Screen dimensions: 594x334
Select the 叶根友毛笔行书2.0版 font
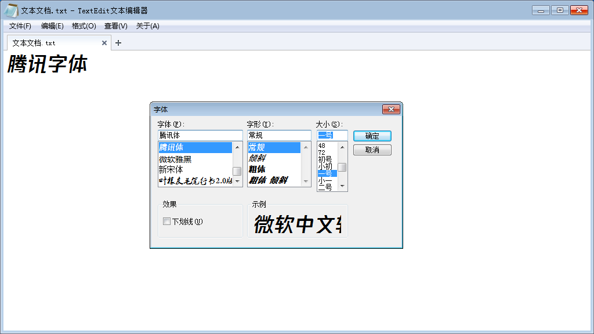(195, 181)
